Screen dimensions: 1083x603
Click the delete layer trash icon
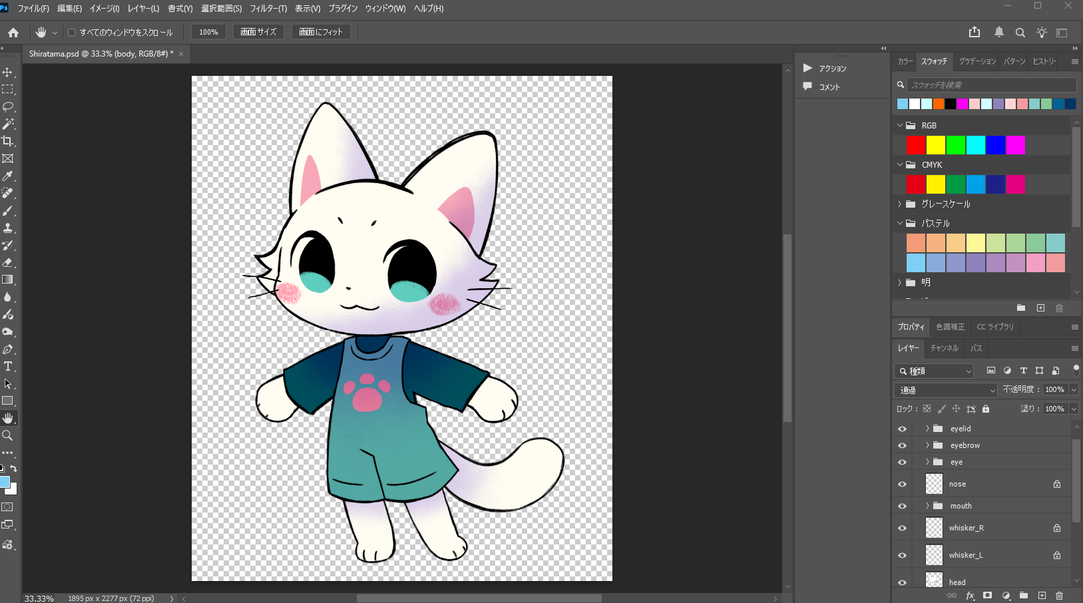click(x=1059, y=596)
